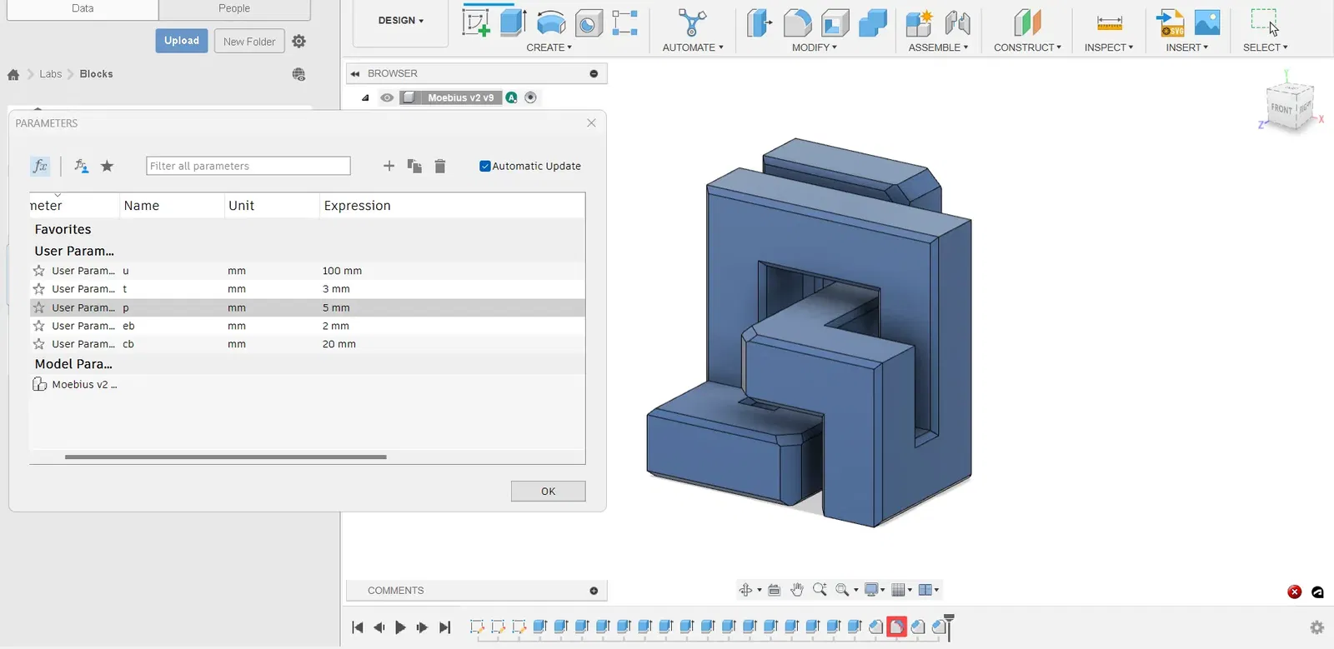This screenshot has height=649, width=1334.
Task: Show all parameters with fx filter
Action: click(x=40, y=166)
